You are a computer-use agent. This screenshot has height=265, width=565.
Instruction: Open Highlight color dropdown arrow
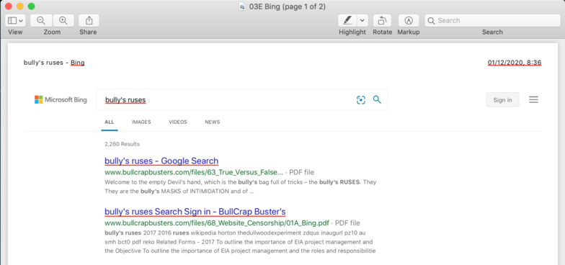[362, 20]
